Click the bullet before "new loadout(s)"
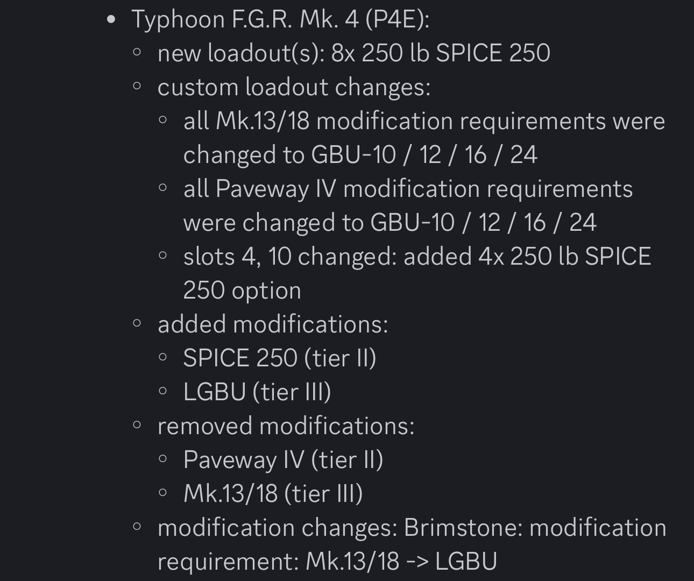 pos(137,52)
